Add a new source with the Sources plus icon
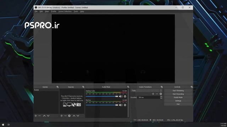The height and width of the screenshot is (127, 227). pyautogui.click(x=61, y=116)
